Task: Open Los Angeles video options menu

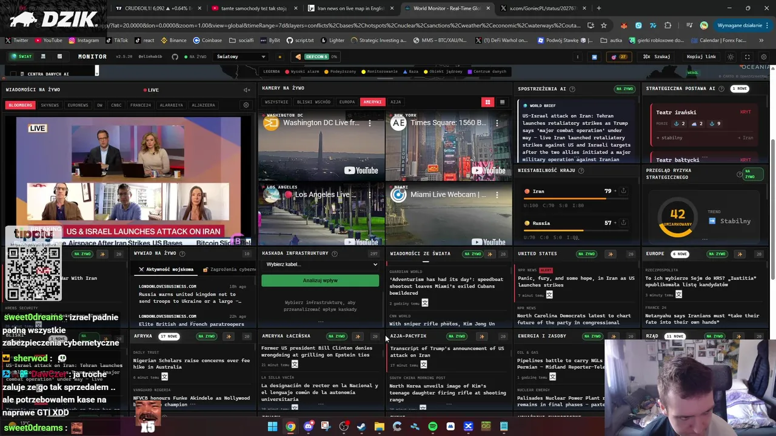Action: point(370,194)
